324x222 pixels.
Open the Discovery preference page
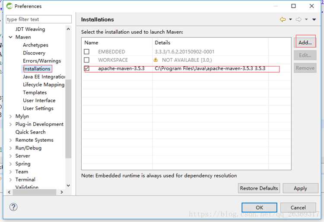pyautogui.click(x=34, y=53)
